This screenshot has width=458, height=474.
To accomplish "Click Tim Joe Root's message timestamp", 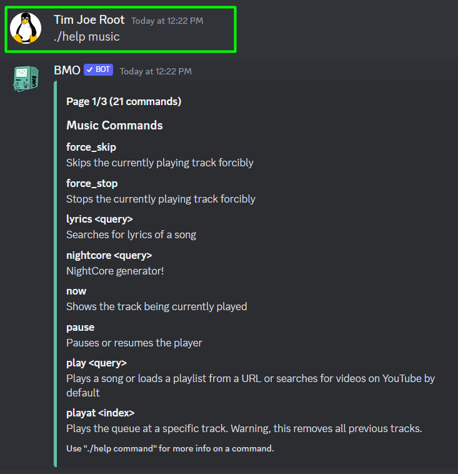I will pyautogui.click(x=167, y=21).
